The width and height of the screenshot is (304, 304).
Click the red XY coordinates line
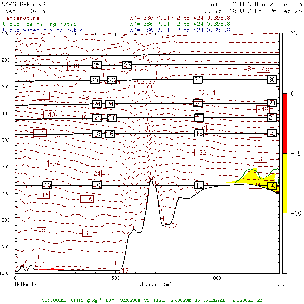[180, 18]
